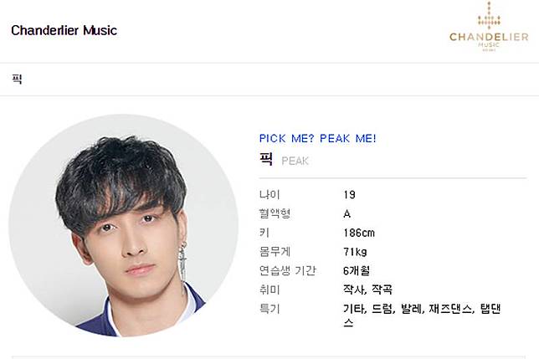The height and width of the screenshot is (359, 539).
Task: Select the 나이 age label
Action: pyautogui.click(x=269, y=195)
